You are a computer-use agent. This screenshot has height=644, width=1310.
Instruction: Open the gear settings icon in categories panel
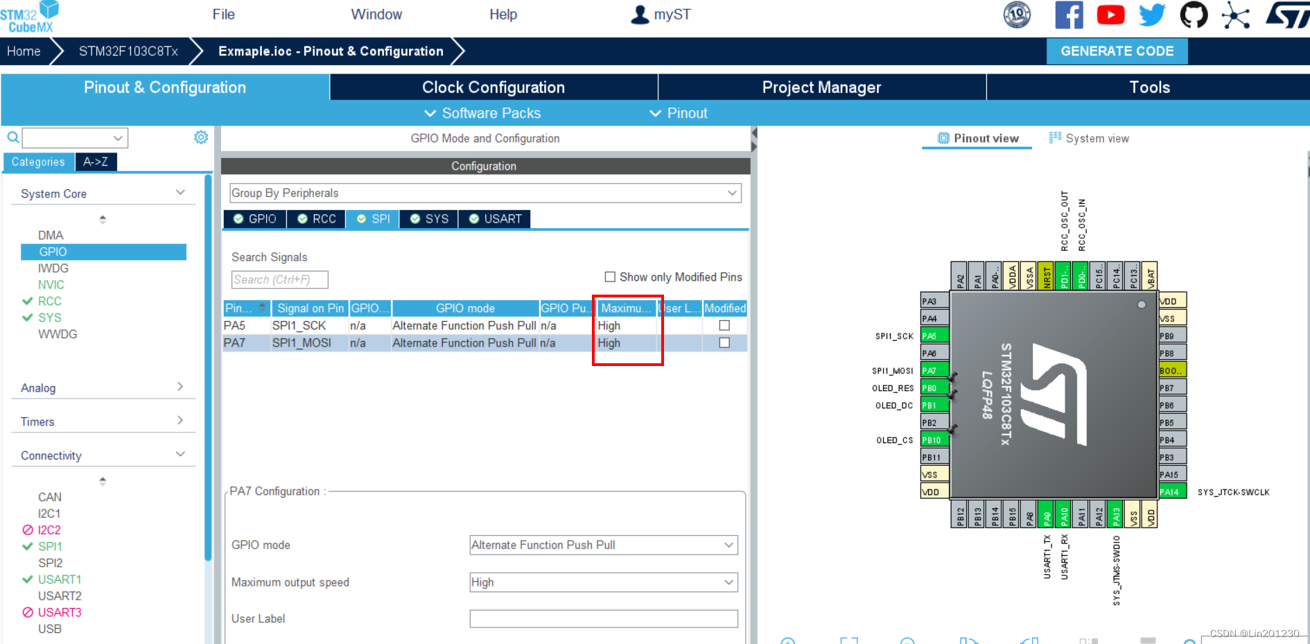[x=201, y=137]
